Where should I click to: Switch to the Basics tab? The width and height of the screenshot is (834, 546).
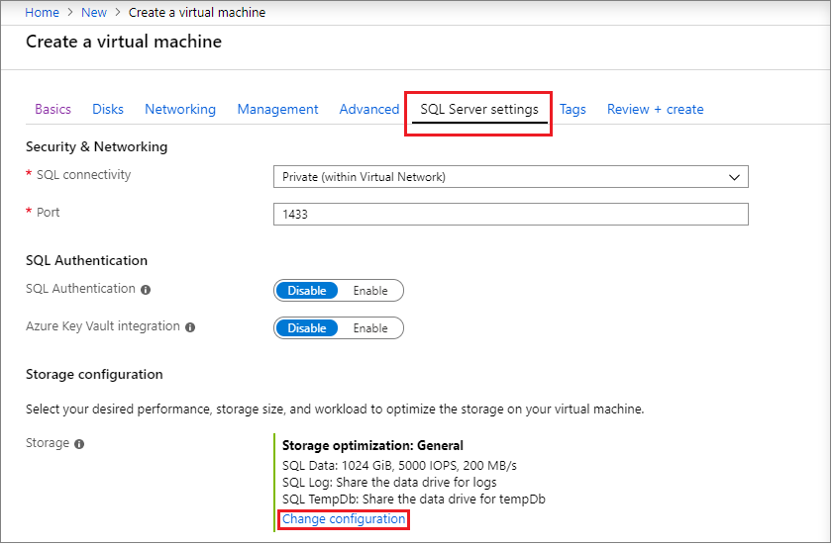[52, 110]
